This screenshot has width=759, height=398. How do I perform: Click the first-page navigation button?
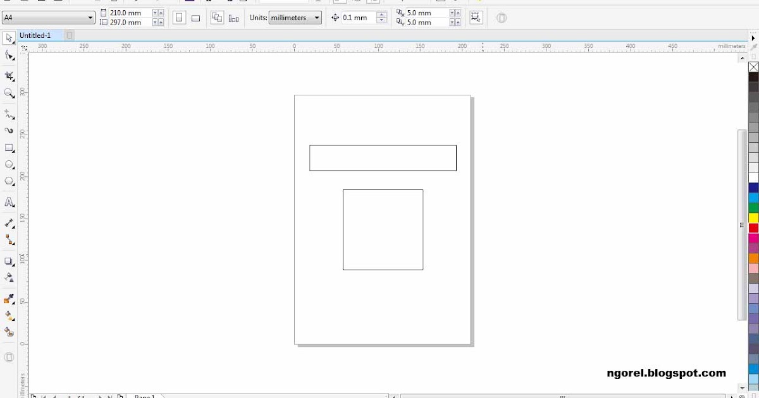(x=43, y=395)
